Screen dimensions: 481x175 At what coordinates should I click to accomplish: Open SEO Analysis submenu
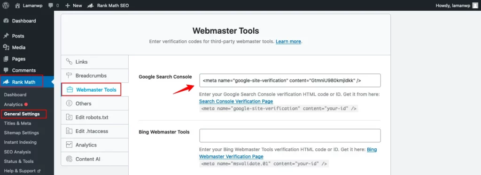coord(17,152)
